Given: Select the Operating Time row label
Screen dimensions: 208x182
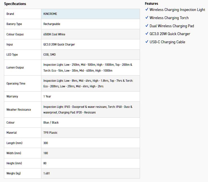Looking at the screenshot, I should [16, 83].
